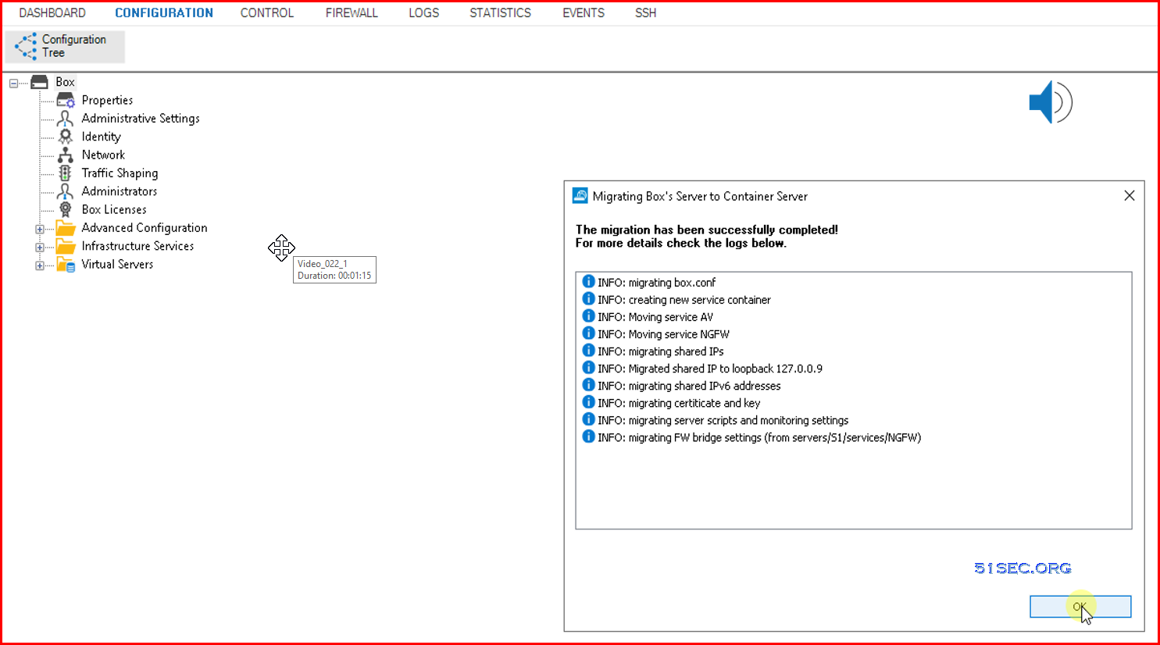1160x645 pixels.
Task: Click log line 'Migrated shared IP to loopback 127.0.0.9'
Action: pyautogui.click(x=710, y=369)
